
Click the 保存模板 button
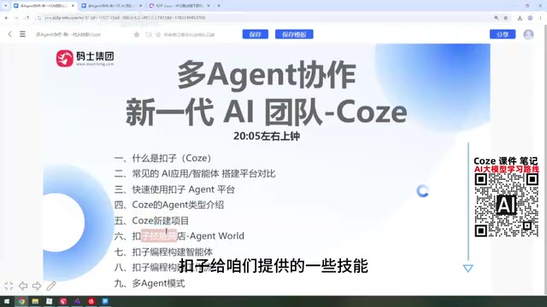(x=294, y=34)
